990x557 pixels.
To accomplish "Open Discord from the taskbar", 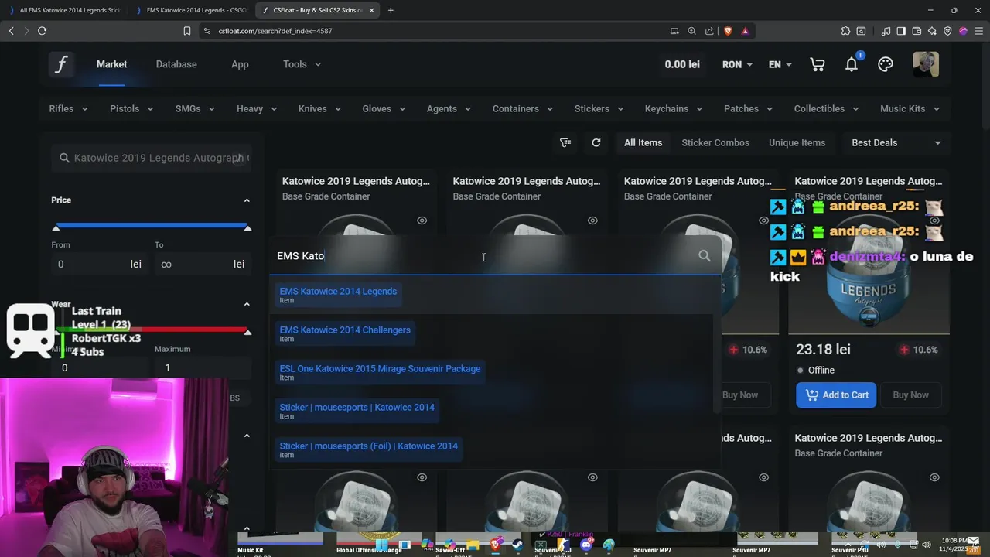I will click(586, 545).
